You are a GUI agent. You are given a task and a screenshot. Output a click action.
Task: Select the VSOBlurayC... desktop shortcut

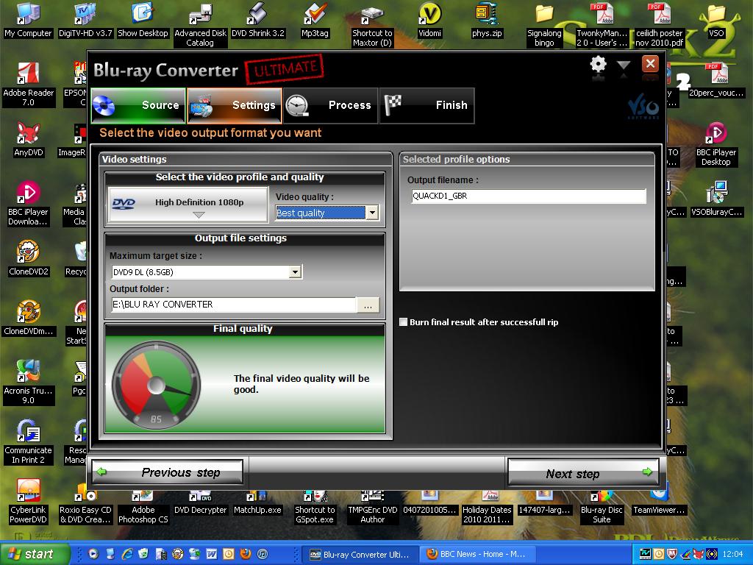[x=716, y=199]
